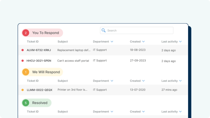The height and width of the screenshot is (118, 210).
Task: Focus the Search input field
Action: pyautogui.click(x=136, y=31)
